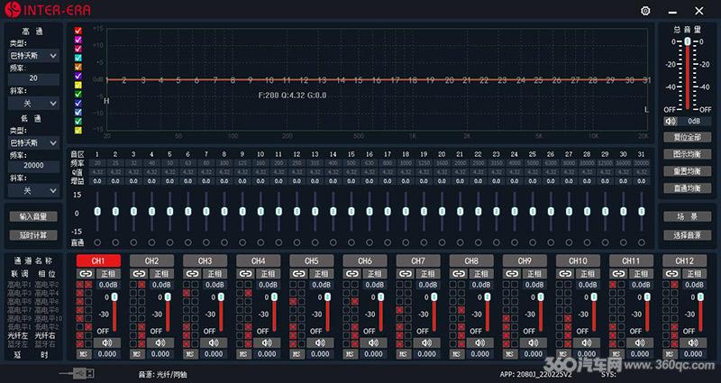
Task: Click the CH11 link chain icon
Action: tap(618, 274)
